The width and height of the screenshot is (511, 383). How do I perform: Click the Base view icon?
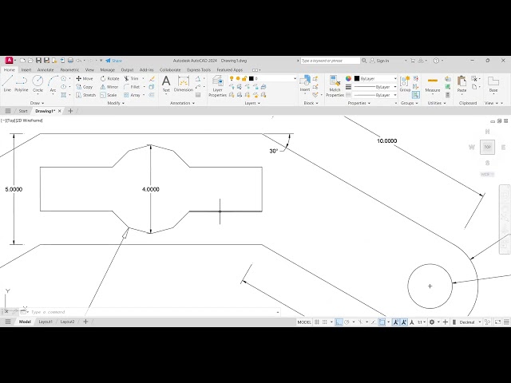click(x=493, y=83)
